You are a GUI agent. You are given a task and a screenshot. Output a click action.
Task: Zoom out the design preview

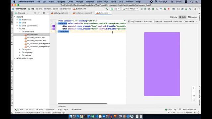[193, 92]
